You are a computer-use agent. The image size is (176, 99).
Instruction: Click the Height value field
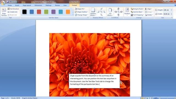click(x=167, y=10)
